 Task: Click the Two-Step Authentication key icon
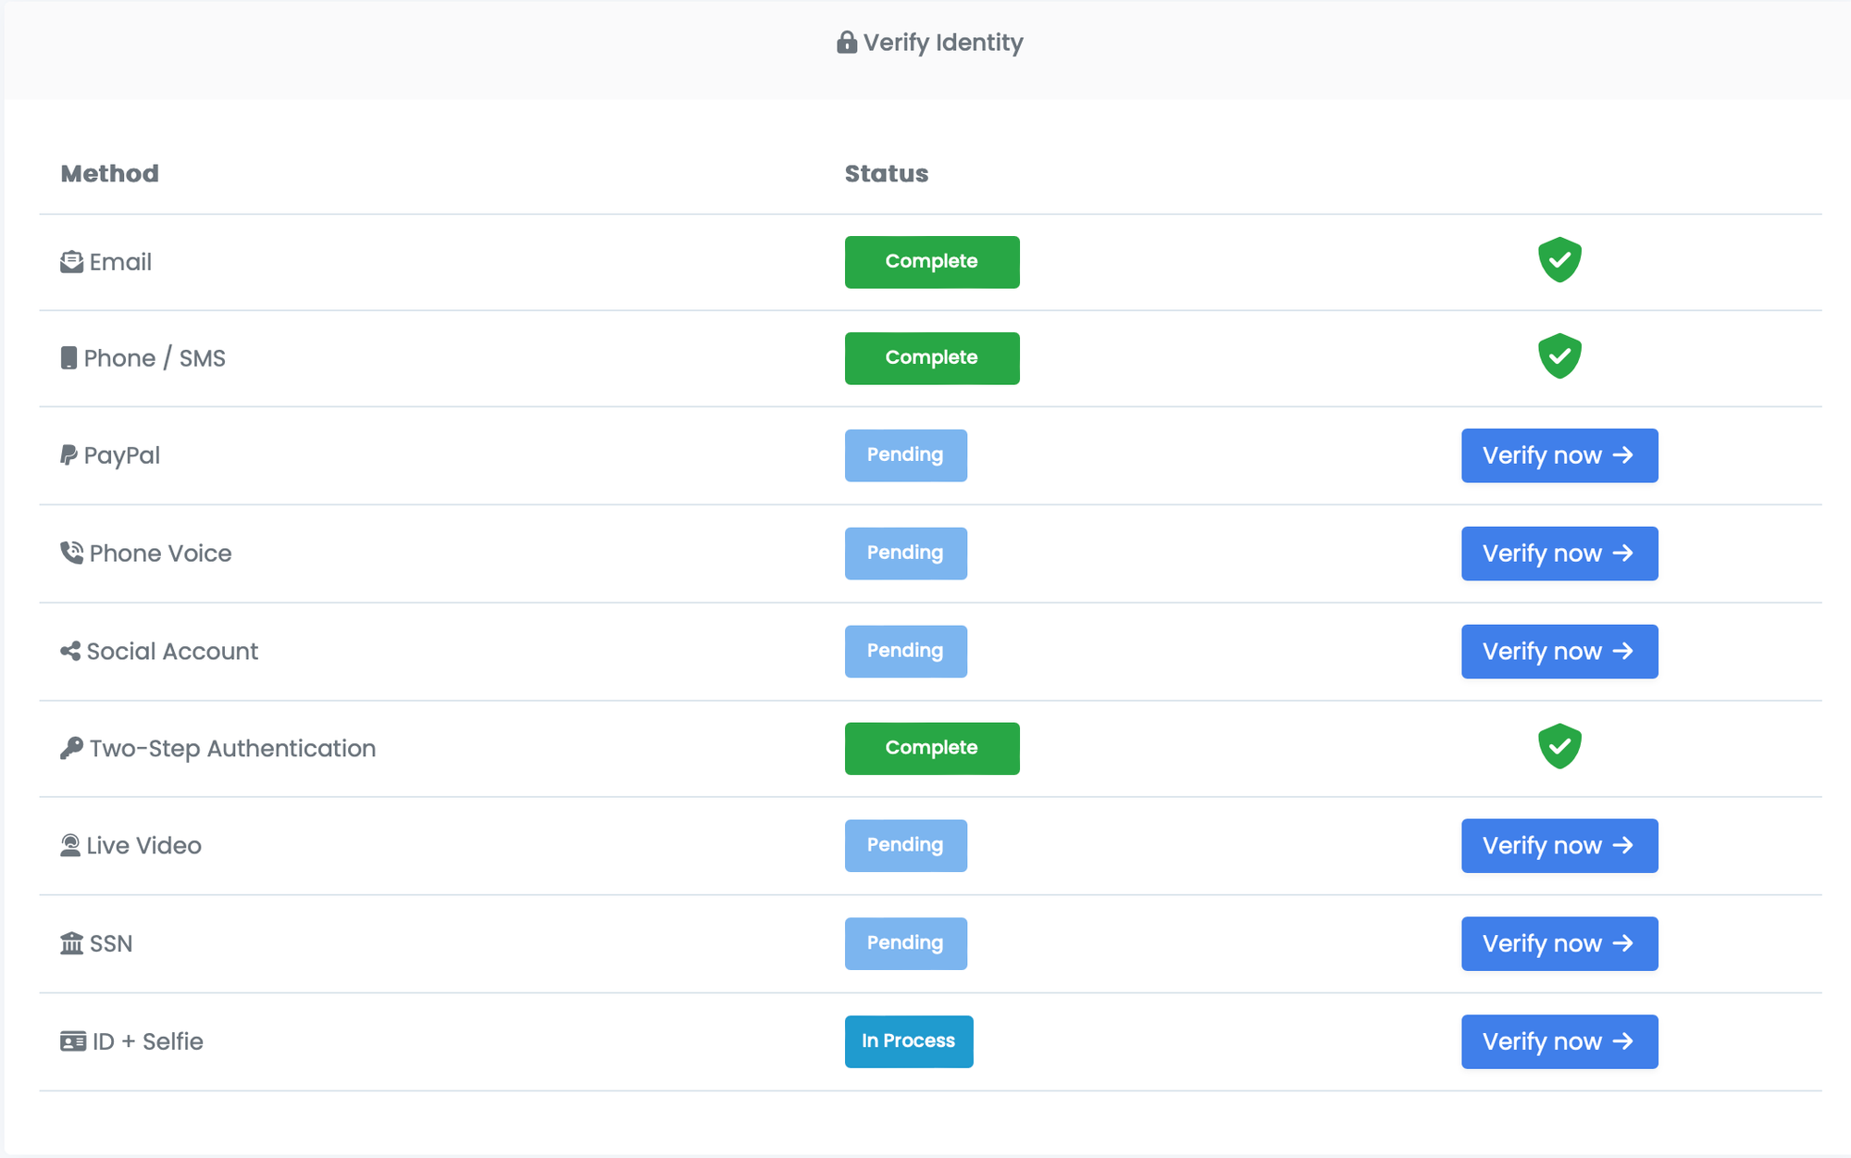point(71,748)
